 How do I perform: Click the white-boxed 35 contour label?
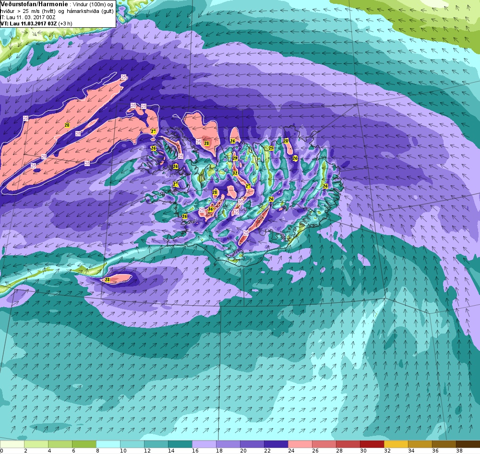point(240,202)
